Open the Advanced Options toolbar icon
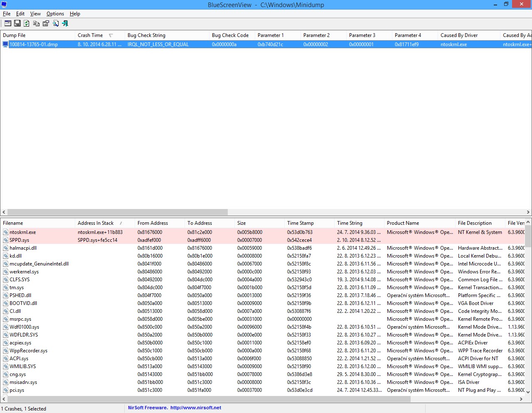532x413 pixels. click(x=8, y=23)
